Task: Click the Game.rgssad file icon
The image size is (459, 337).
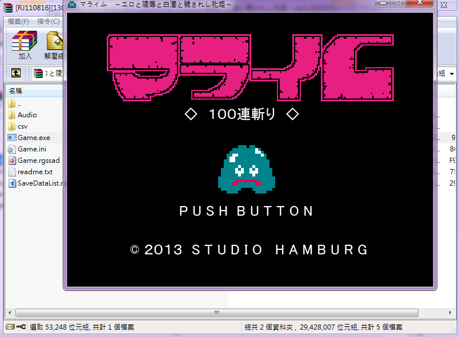Action: click(12, 161)
